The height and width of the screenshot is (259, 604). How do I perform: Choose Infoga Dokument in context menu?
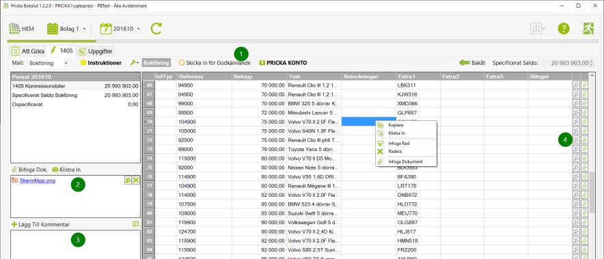[x=406, y=162]
